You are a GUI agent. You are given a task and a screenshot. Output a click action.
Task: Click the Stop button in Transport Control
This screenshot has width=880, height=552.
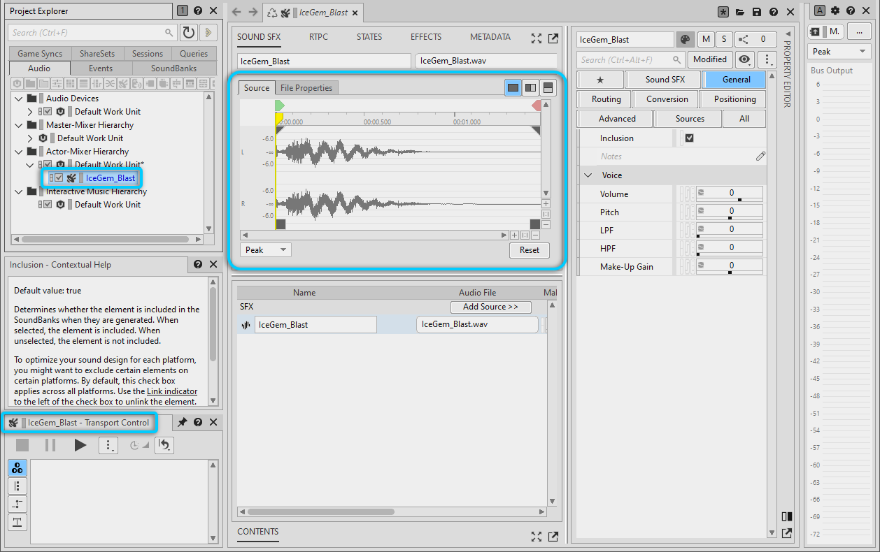pos(22,445)
